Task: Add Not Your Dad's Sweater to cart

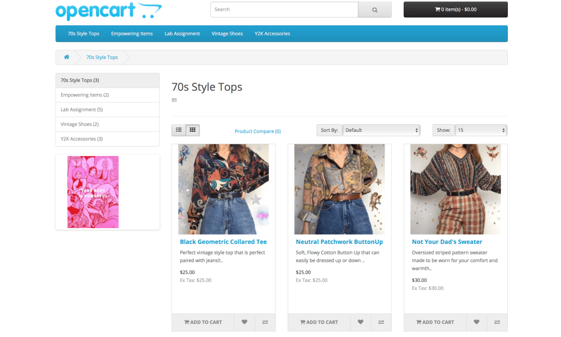Action: point(435,322)
